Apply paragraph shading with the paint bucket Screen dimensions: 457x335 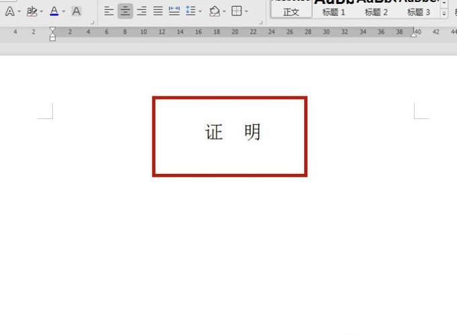pos(215,11)
